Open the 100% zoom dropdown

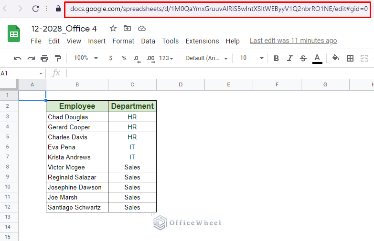85,58
